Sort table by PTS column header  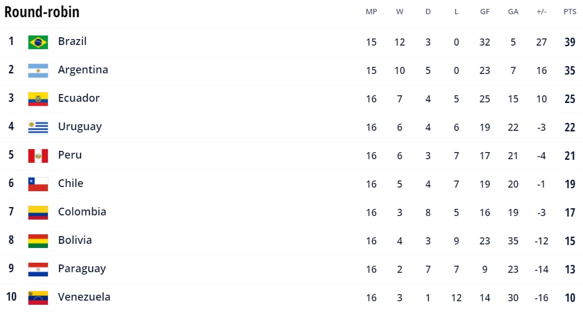(570, 12)
